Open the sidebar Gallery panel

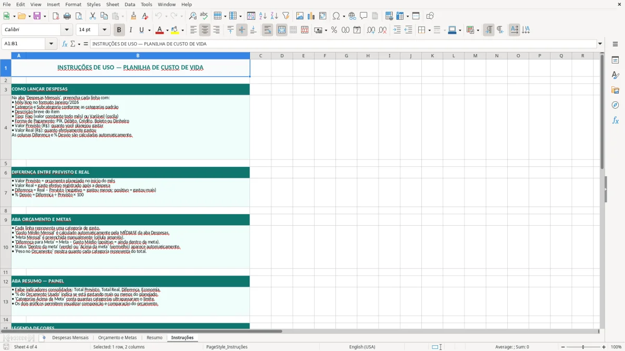click(x=615, y=90)
